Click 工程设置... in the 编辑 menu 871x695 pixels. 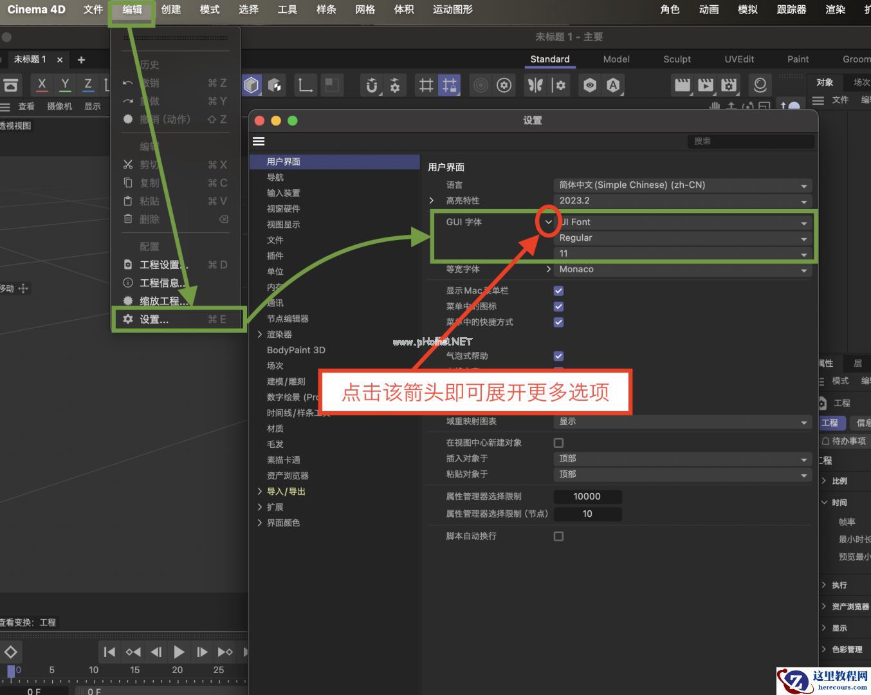tap(176, 264)
